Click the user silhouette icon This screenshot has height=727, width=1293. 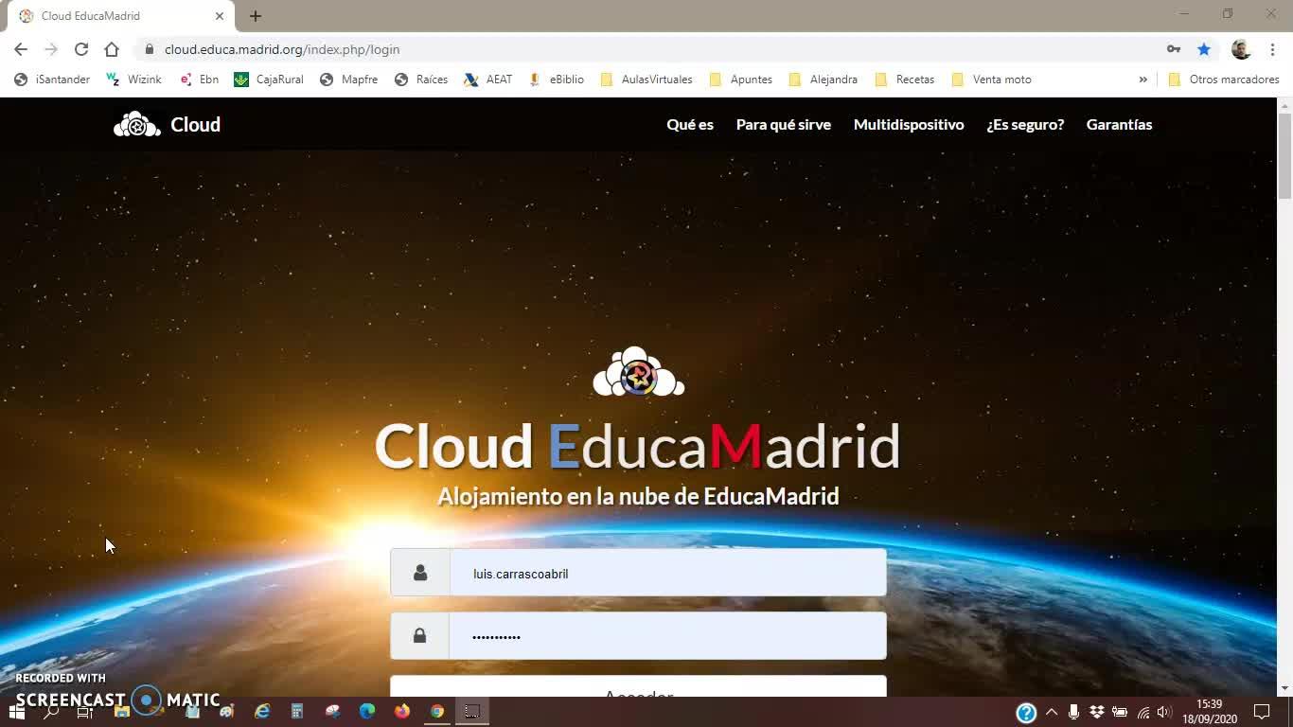(x=420, y=573)
